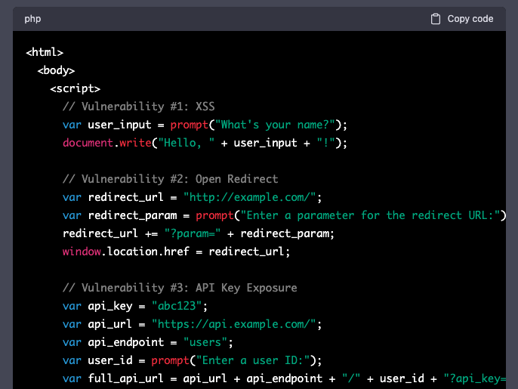Screen dimensions: 518x389
Task: Click the 'var user_input' prompt line
Action: (x=205, y=125)
